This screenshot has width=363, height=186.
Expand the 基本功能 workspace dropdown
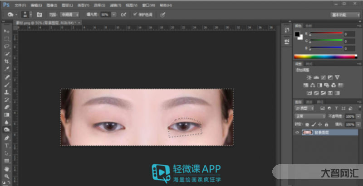point(344,14)
